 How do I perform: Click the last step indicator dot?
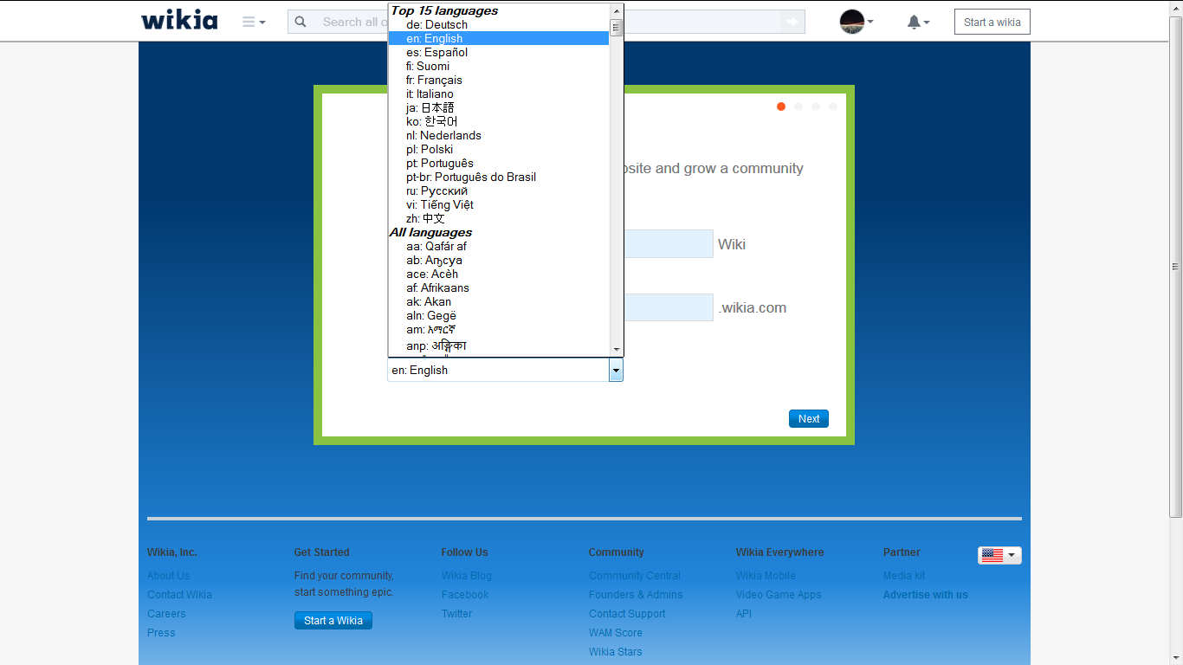(833, 107)
